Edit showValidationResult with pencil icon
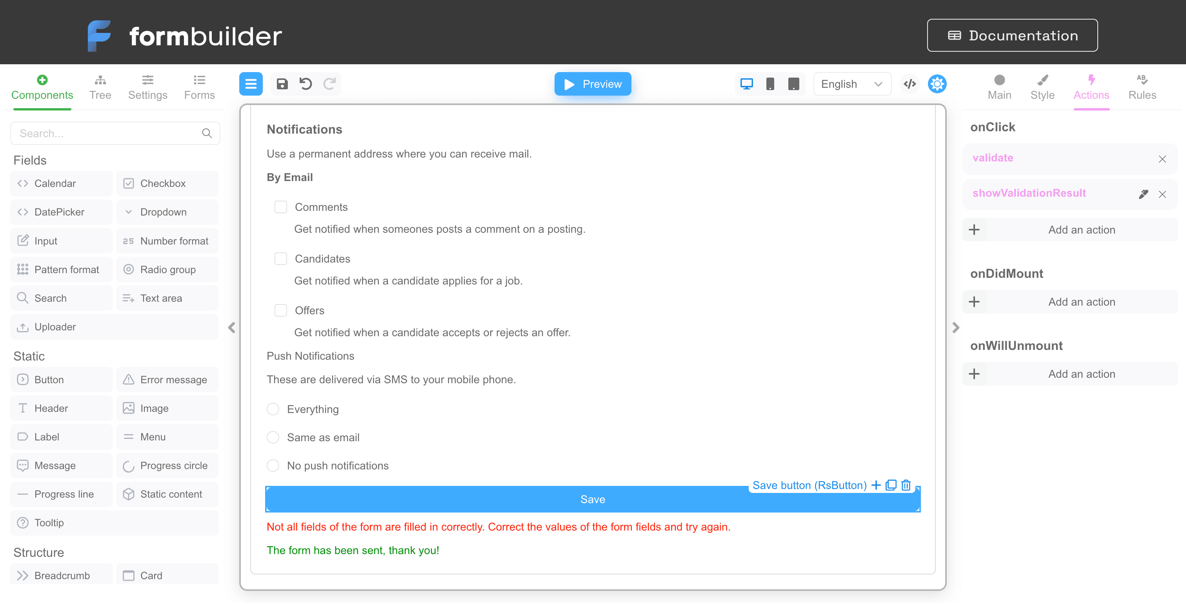 coord(1143,194)
